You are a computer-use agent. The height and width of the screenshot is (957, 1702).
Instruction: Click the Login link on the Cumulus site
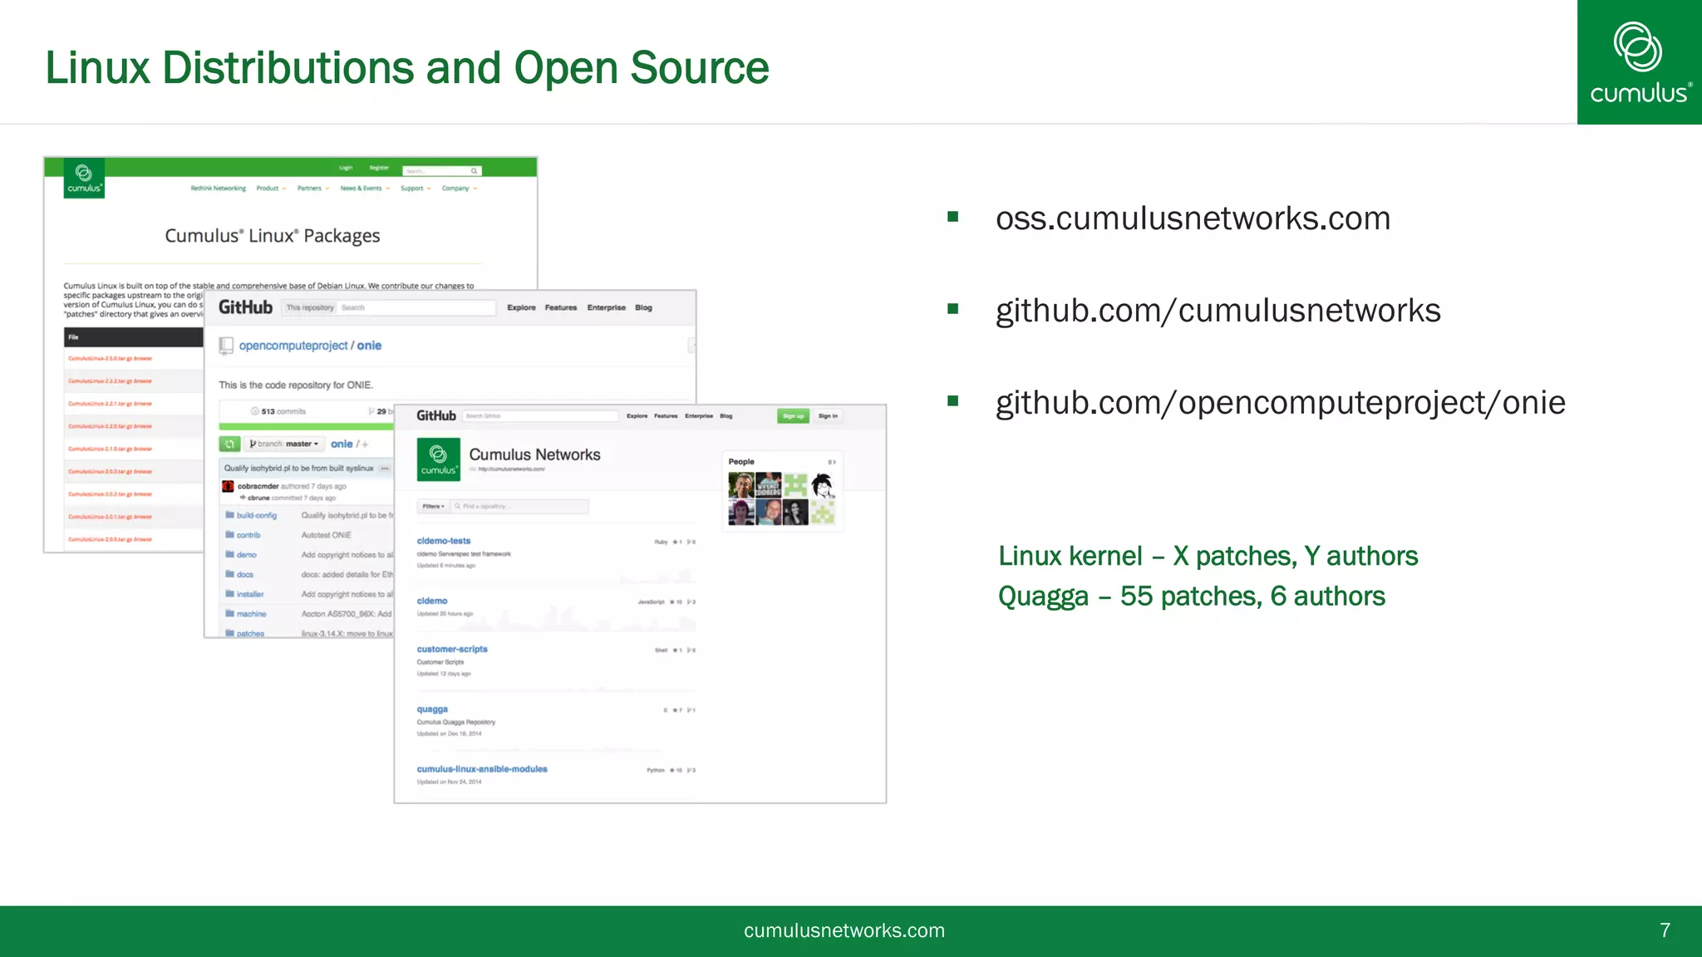[x=346, y=168]
